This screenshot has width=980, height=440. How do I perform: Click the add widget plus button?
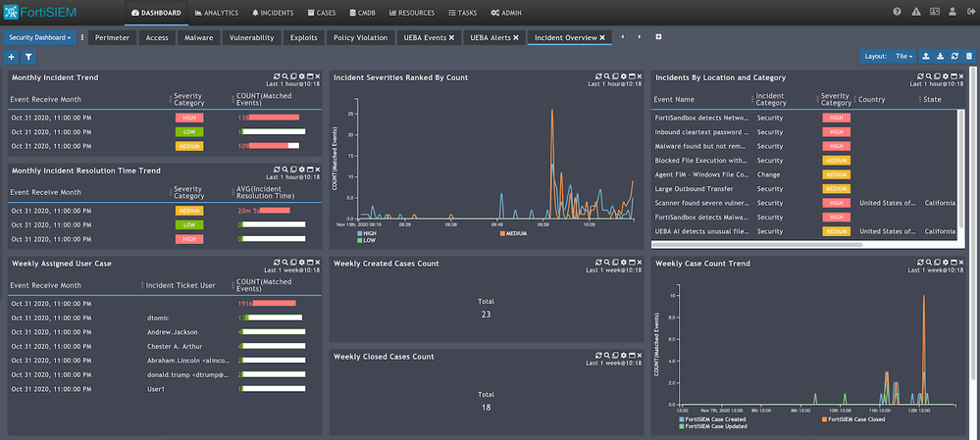point(12,58)
